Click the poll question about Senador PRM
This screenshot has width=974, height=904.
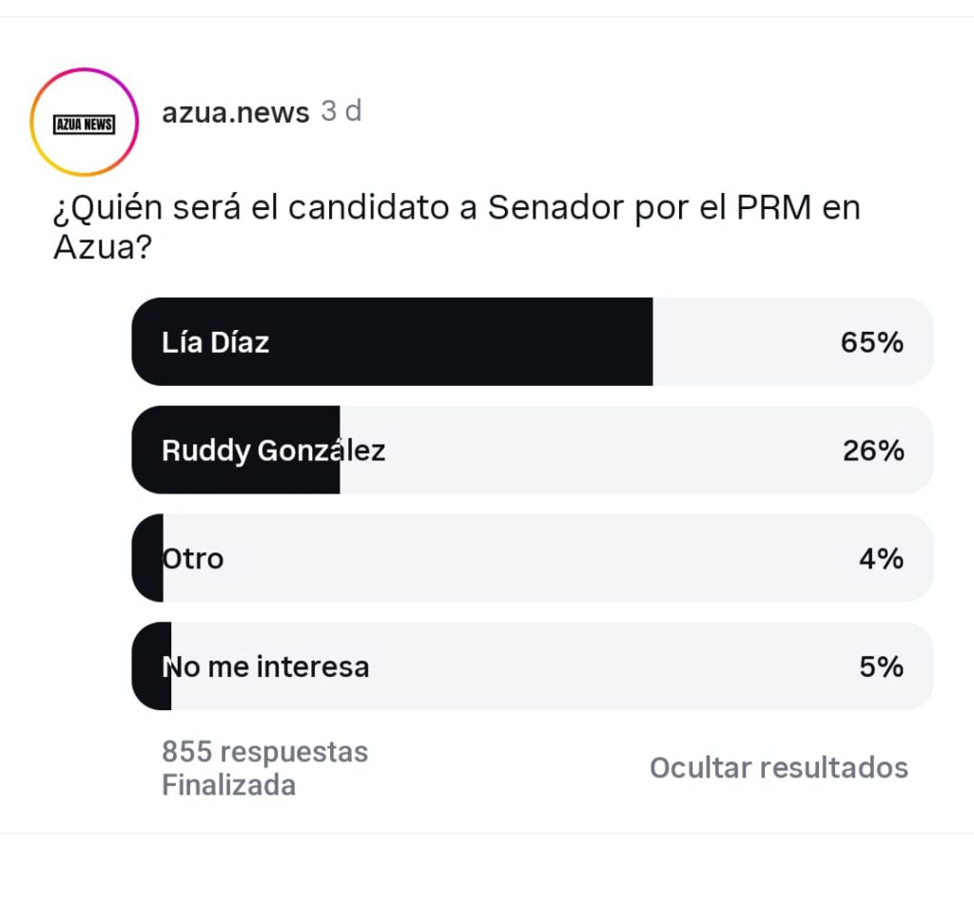pyautogui.click(x=457, y=228)
